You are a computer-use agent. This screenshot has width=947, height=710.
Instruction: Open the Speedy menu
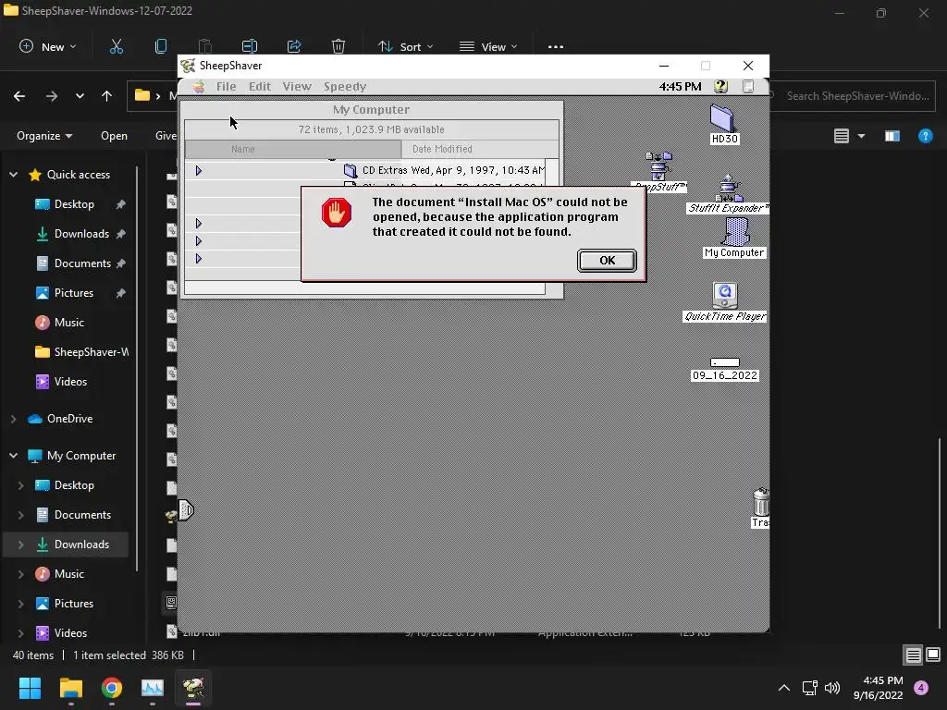[345, 87]
